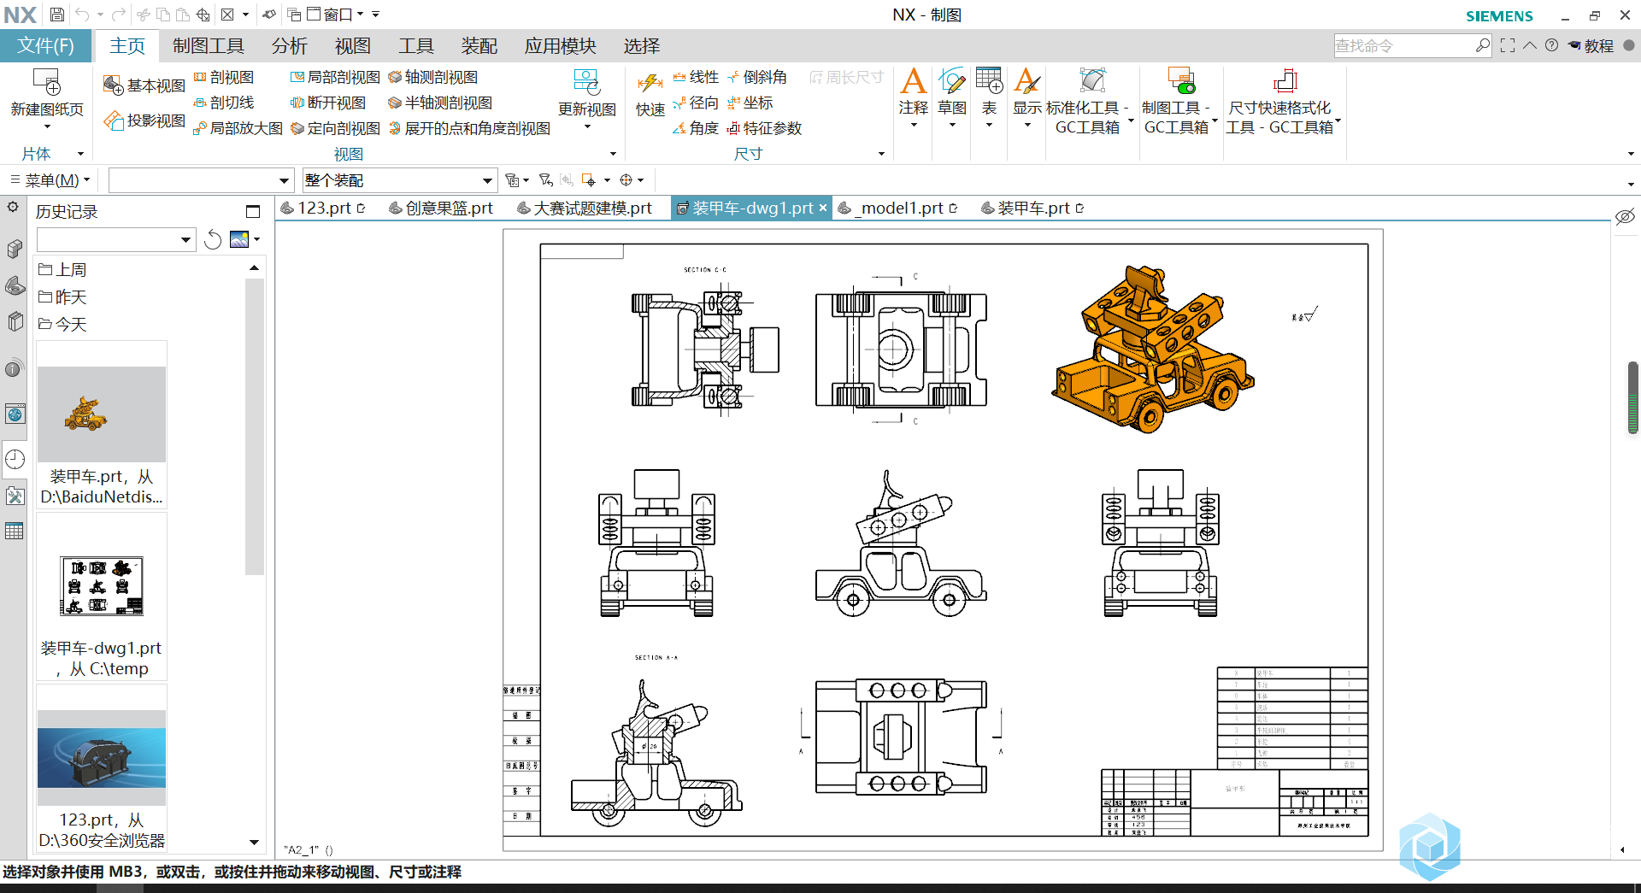Click the History panel scroll down arrow

point(254,842)
